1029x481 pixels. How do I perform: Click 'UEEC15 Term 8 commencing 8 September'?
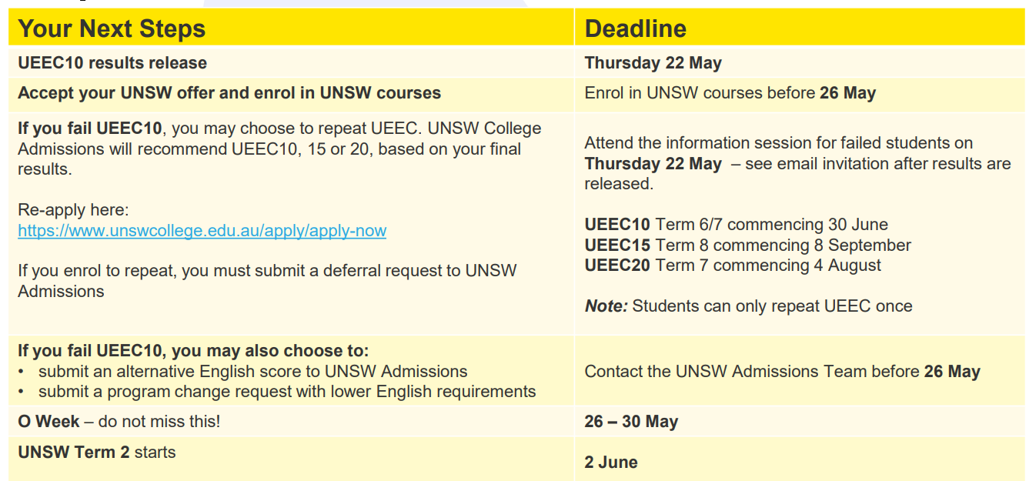tap(747, 245)
